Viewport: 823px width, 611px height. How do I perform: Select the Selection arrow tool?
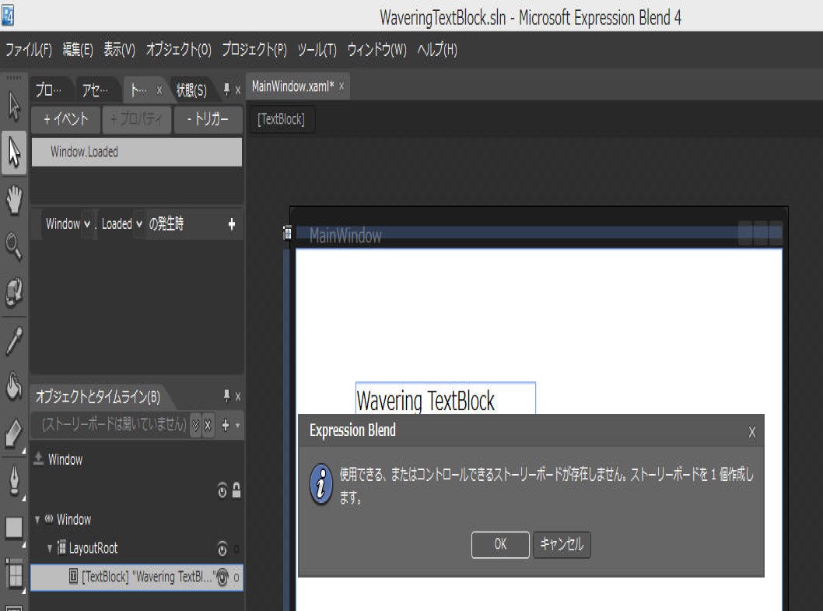(13, 106)
